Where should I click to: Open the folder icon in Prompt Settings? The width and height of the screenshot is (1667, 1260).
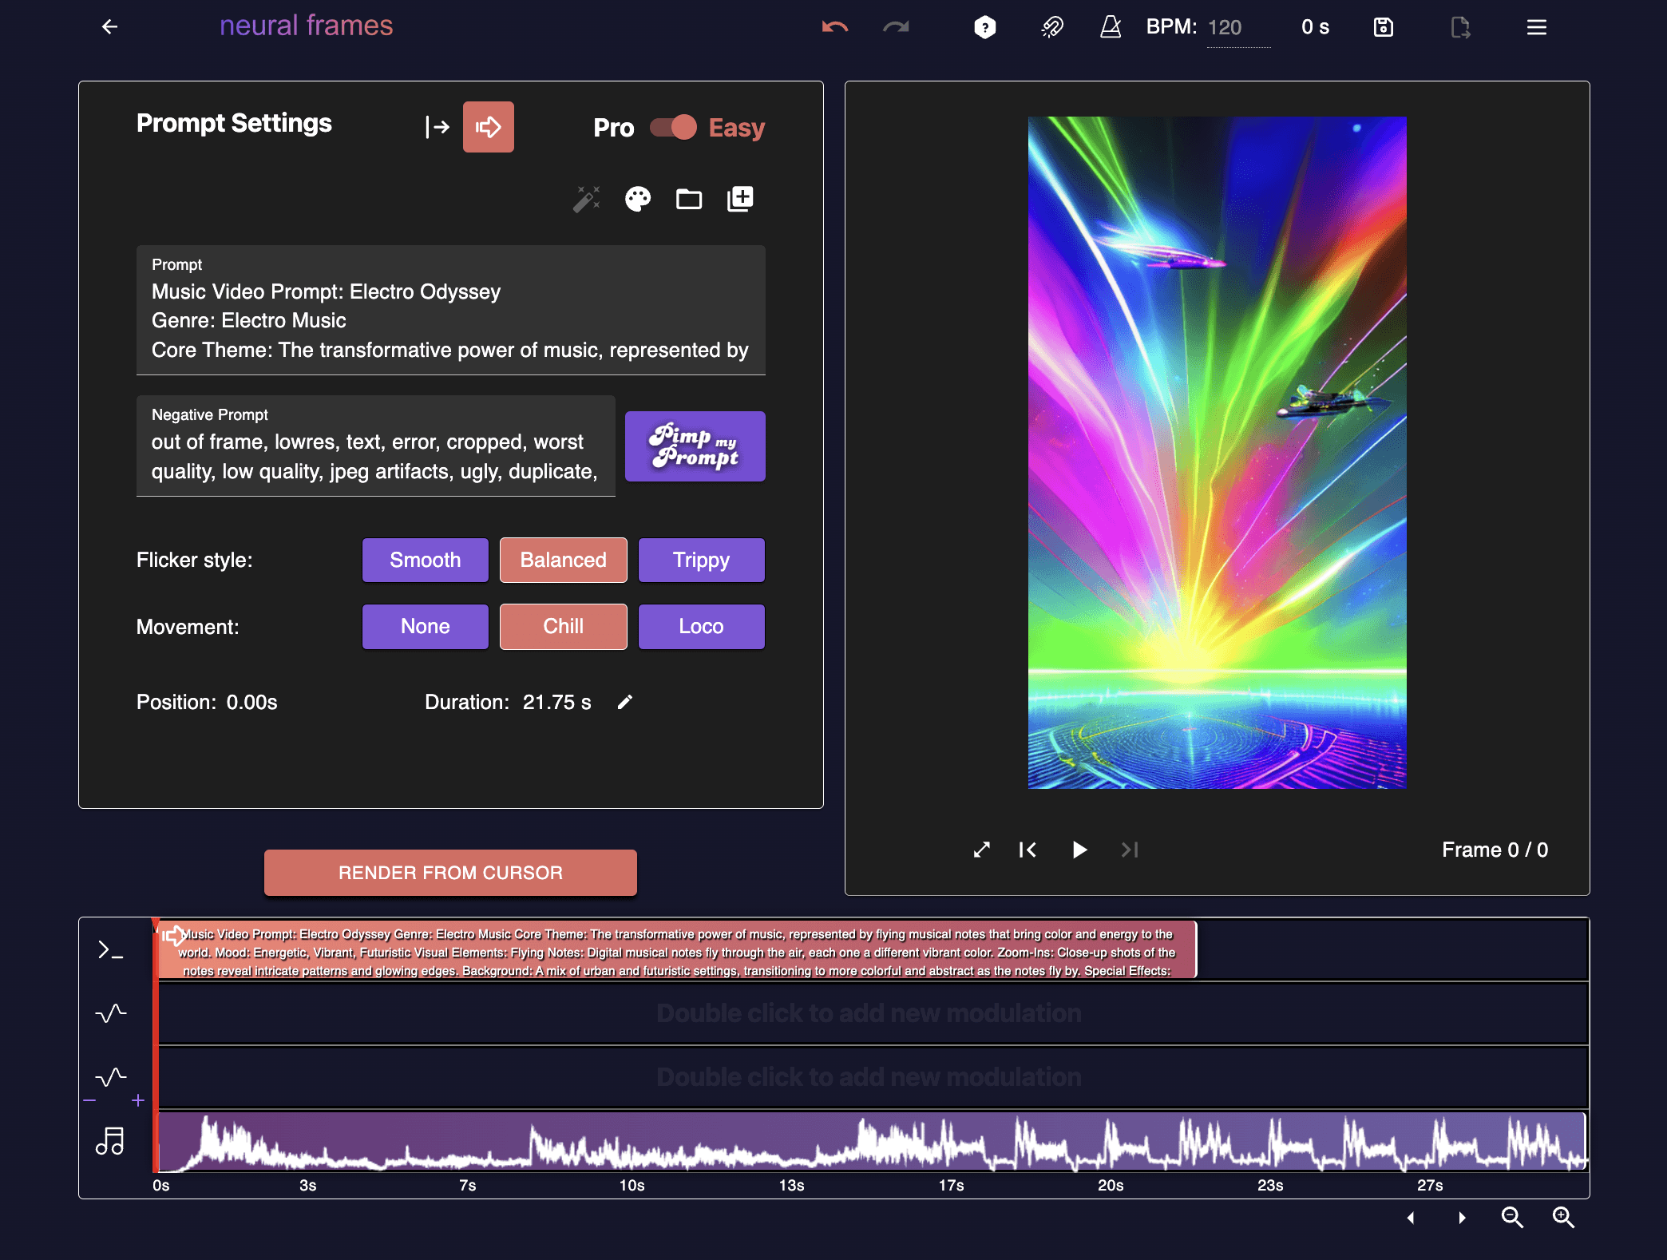tap(689, 199)
